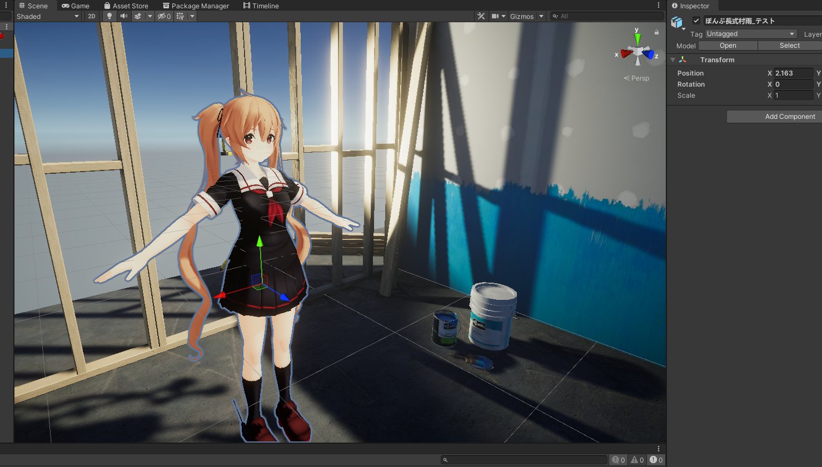Open the Untagged tag dropdown

click(x=750, y=33)
